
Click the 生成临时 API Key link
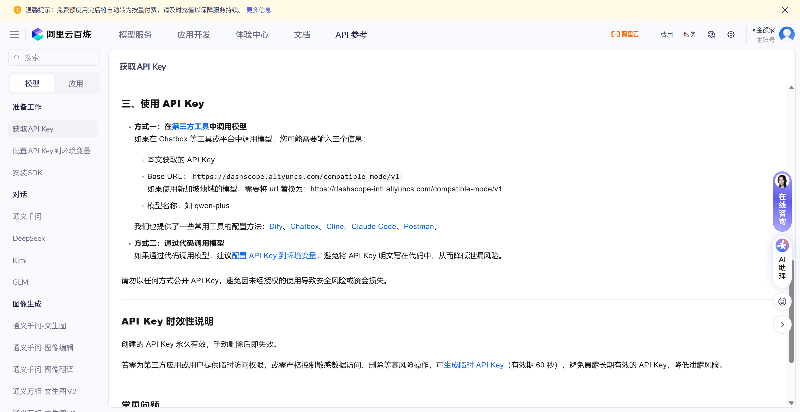[x=473, y=365]
